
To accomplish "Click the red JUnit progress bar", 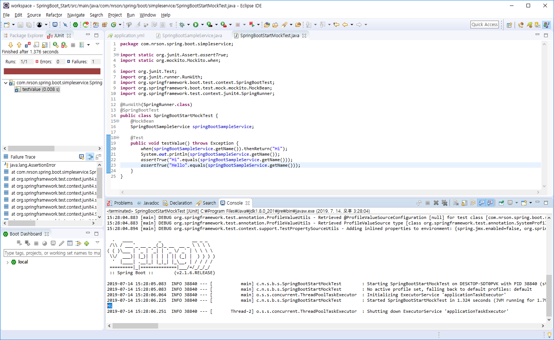I will [x=52, y=71].
